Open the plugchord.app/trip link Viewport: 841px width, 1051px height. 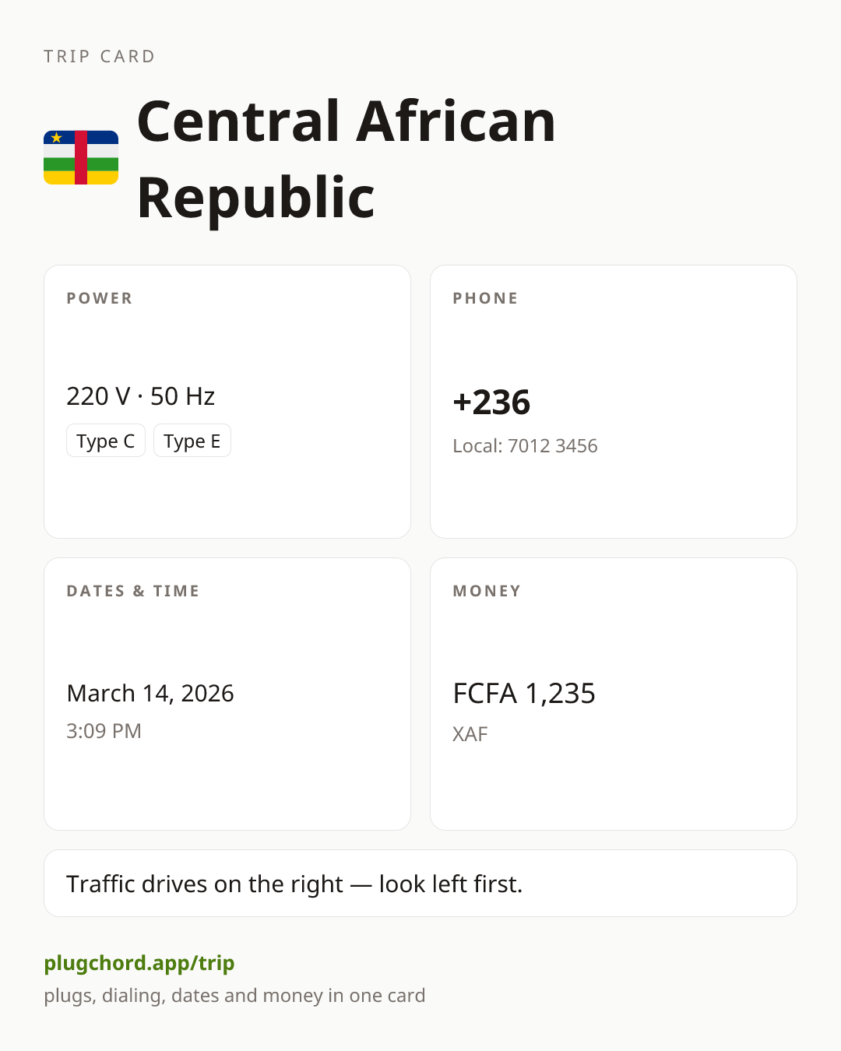139,963
